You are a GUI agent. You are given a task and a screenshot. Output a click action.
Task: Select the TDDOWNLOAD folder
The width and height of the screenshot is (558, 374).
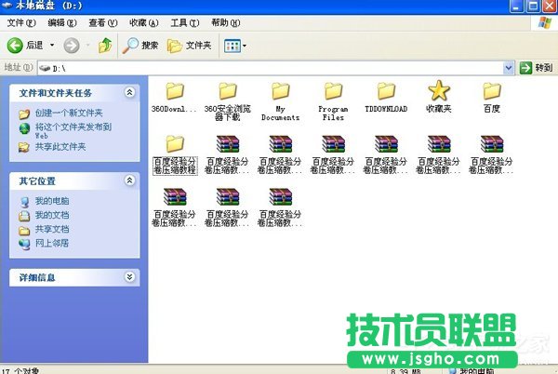[x=387, y=91]
